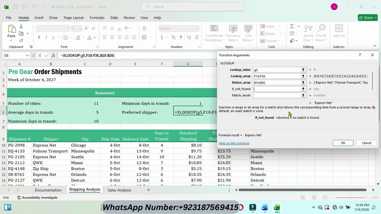This screenshot has width=381, height=214.
Task: Click Comma Style icon
Action: tap(180, 37)
